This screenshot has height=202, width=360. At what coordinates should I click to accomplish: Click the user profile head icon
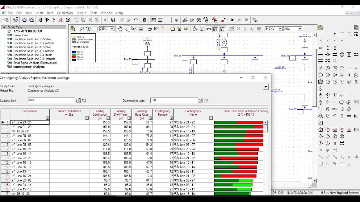pos(145,20)
